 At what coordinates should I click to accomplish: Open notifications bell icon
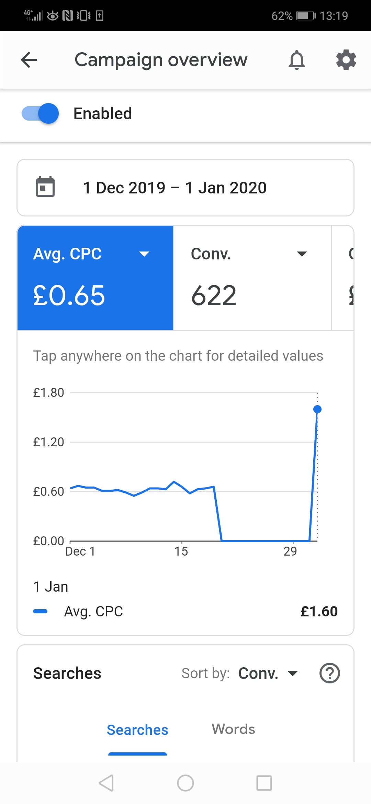[297, 60]
